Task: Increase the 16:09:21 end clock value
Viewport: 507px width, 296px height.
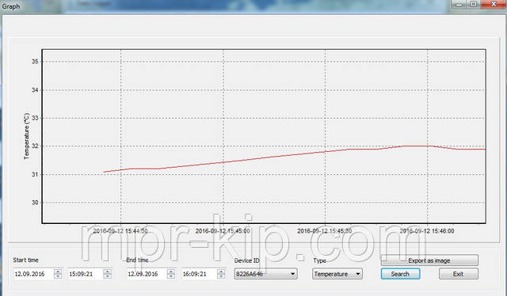Action: click(x=221, y=271)
